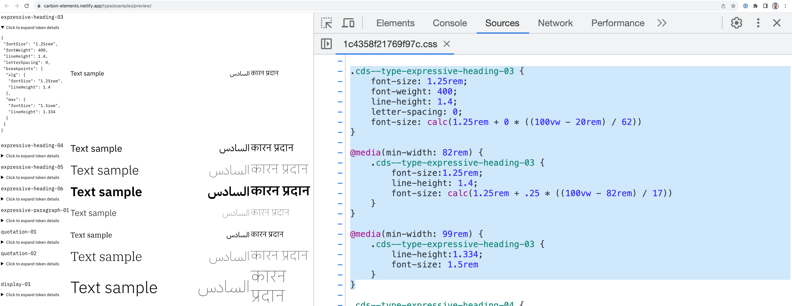Reload the current page
The width and height of the screenshot is (792, 306).
(27, 5)
